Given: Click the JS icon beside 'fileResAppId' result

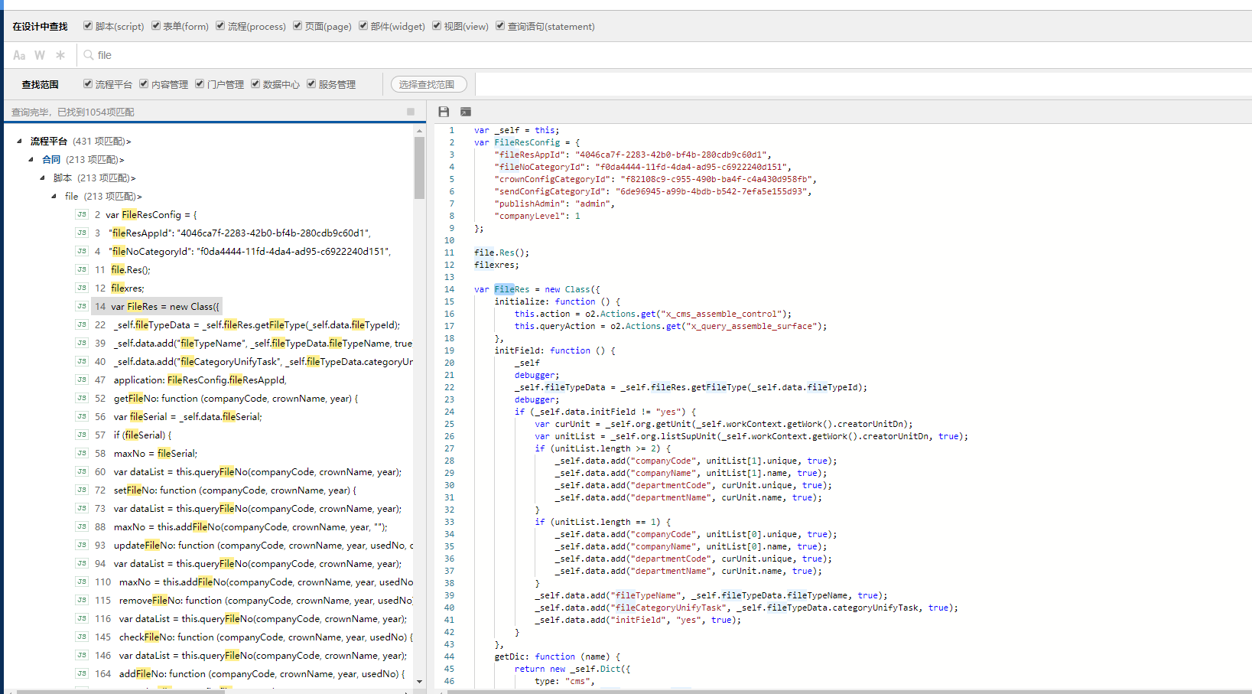Looking at the screenshot, I should (82, 233).
